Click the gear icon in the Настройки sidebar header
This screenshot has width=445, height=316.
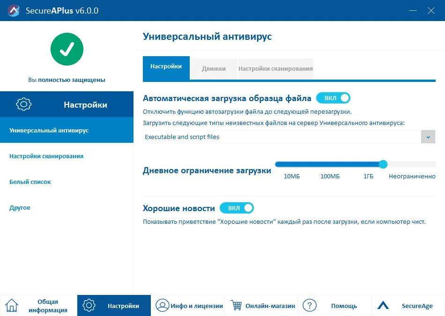(x=24, y=104)
